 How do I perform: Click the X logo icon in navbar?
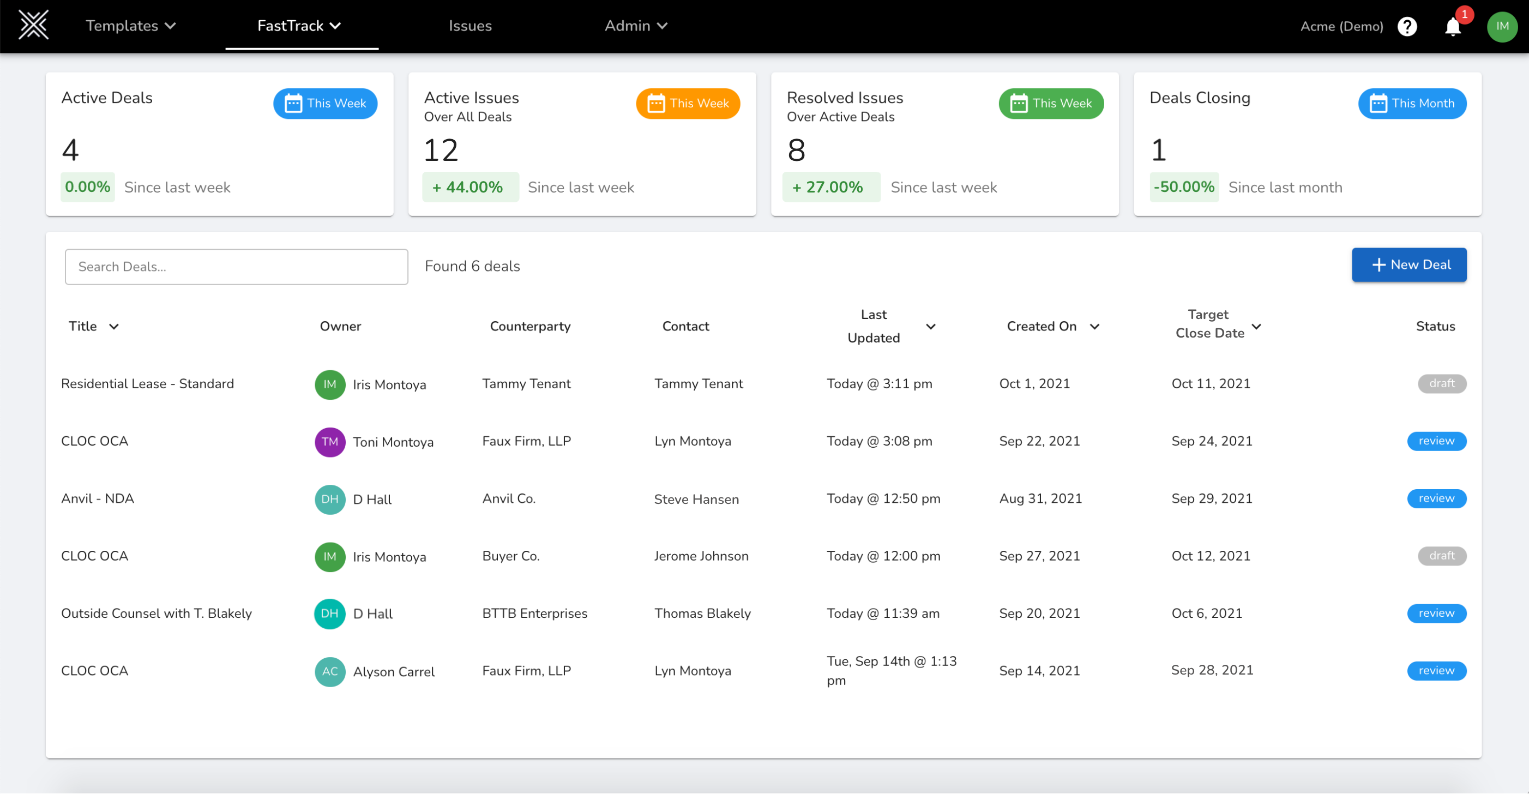coord(33,26)
